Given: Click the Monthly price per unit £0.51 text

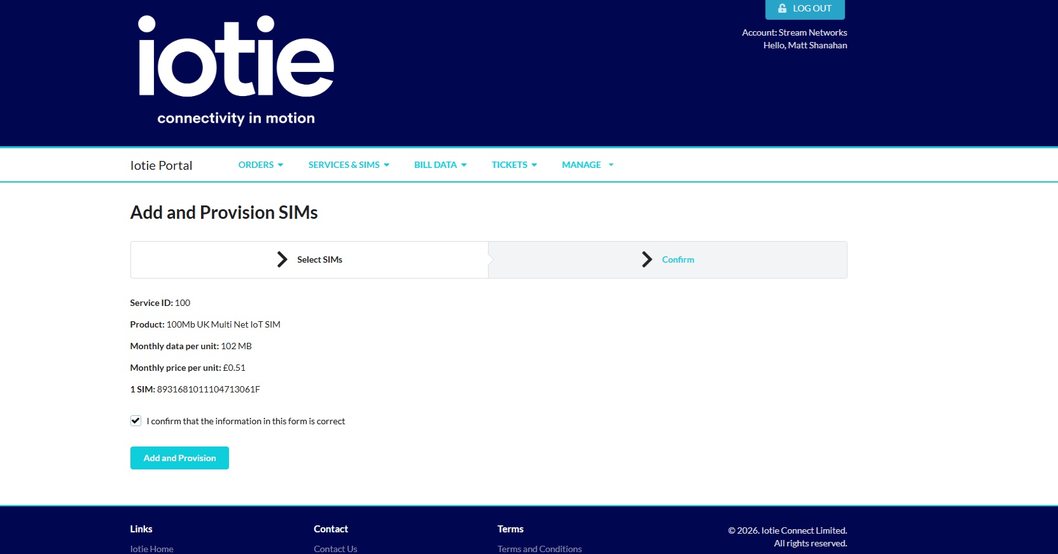Looking at the screenshot, I should pos(188,368).
